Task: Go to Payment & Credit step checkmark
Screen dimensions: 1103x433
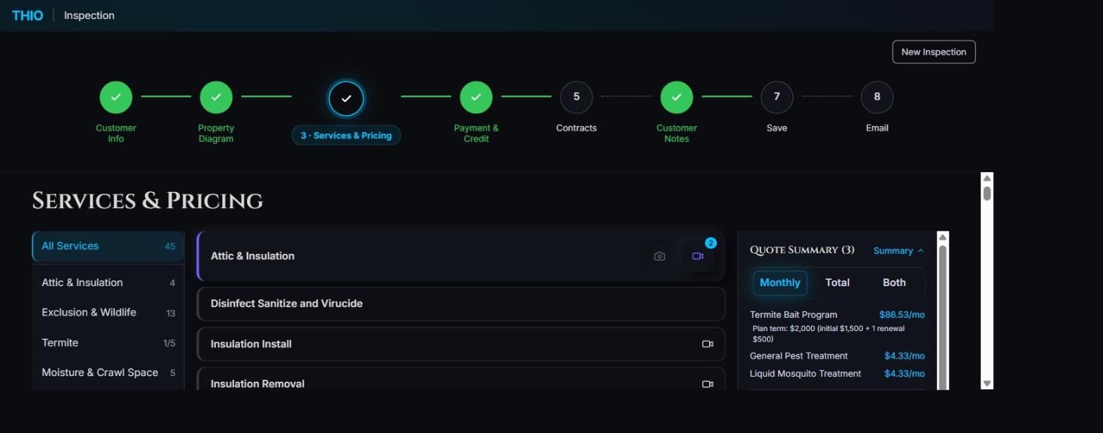Action: pyautogui.click(x=476, y=97)
